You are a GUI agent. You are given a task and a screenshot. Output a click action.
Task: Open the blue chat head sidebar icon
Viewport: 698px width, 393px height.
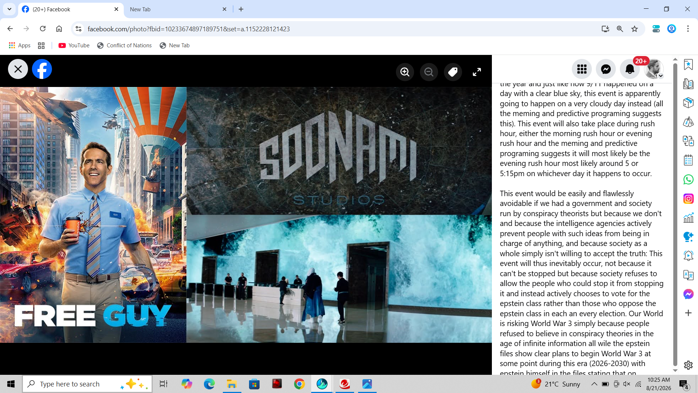click(688, 237)
